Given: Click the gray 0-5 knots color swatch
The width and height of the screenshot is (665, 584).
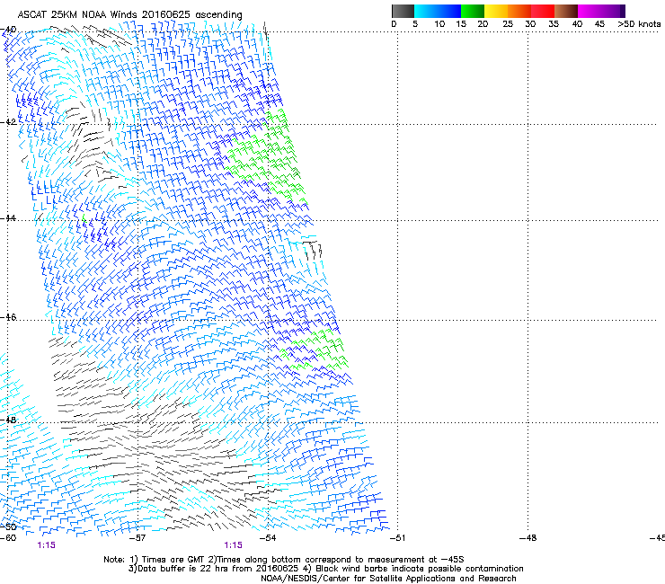Looking at the screenshot, I should click(403, 11).
